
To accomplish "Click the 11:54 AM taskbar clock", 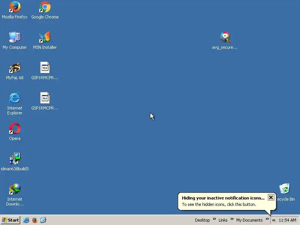I will (287, 220).
